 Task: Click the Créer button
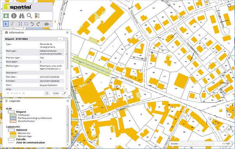point(56,93)
